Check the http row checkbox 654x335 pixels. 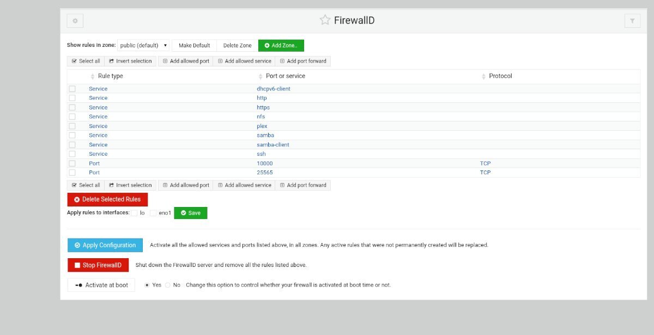72,98
